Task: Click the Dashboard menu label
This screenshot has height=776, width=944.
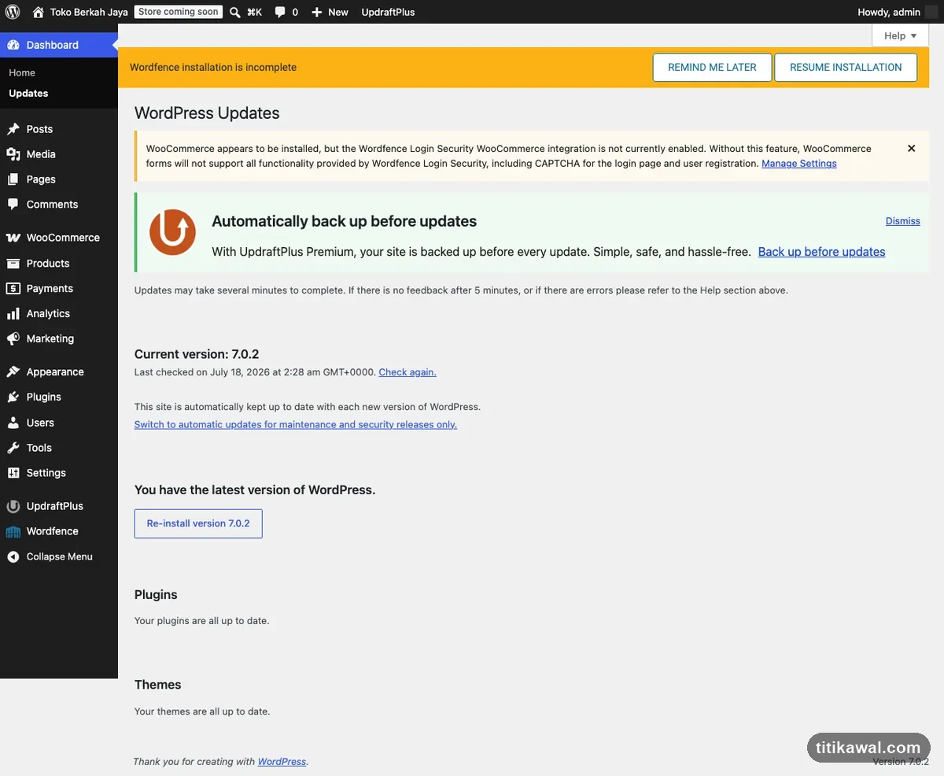Action: tap(53, 45)
